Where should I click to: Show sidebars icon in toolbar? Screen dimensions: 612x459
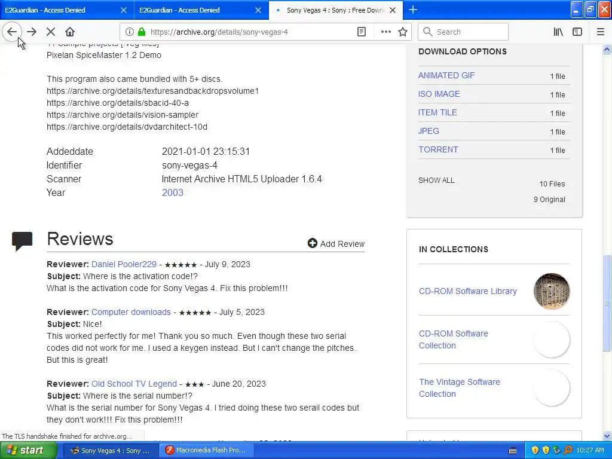(577, 32)
